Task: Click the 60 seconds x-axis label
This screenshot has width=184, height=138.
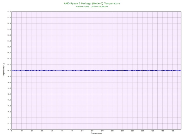Action: [x=32, y=131]
